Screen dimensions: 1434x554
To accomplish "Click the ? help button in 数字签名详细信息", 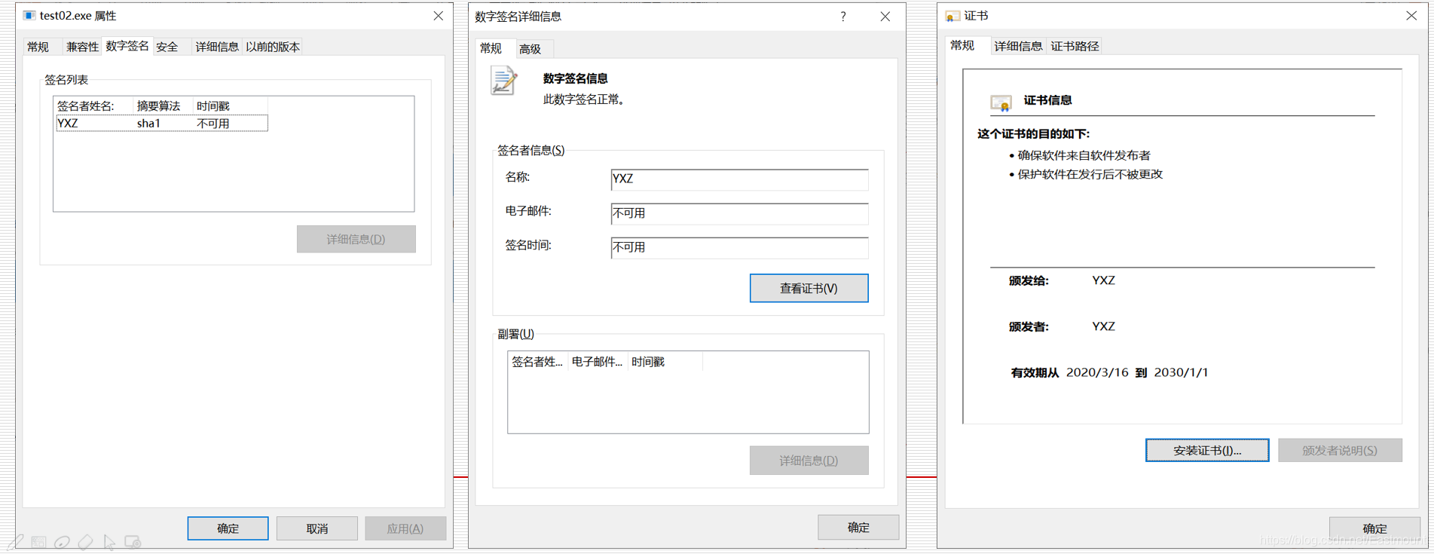I will click(x=843, y=17).
